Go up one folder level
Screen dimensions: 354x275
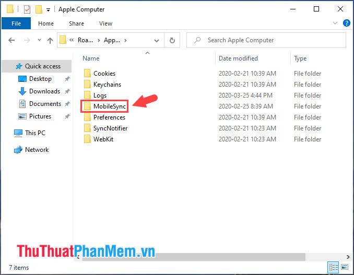point(50,40)
